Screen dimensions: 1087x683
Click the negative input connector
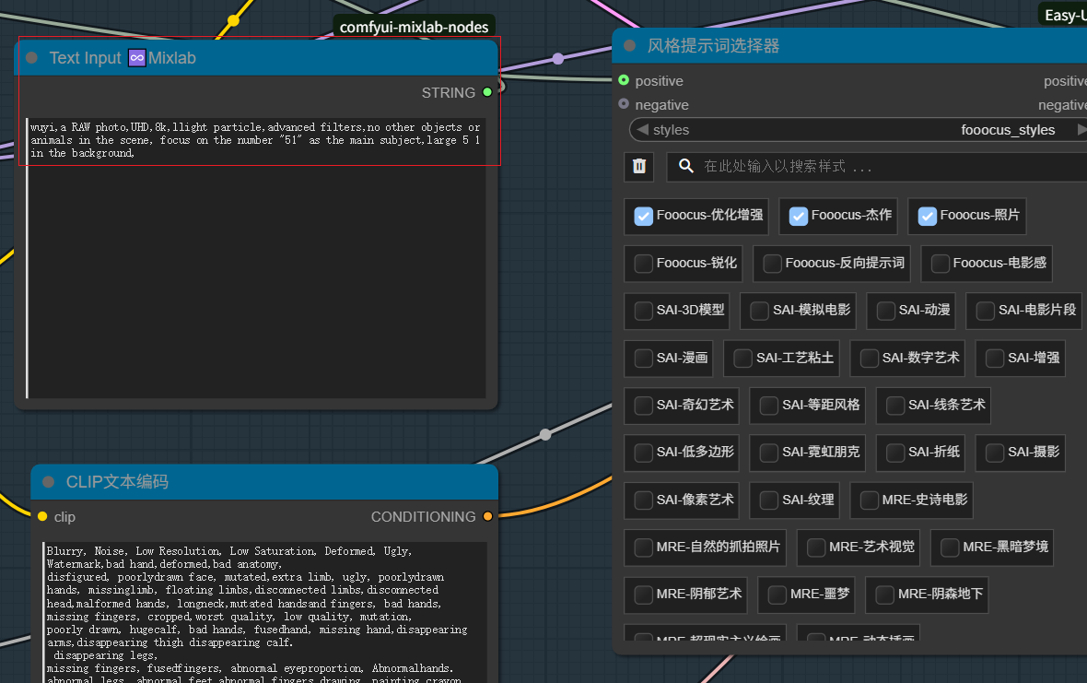point(624,104)
